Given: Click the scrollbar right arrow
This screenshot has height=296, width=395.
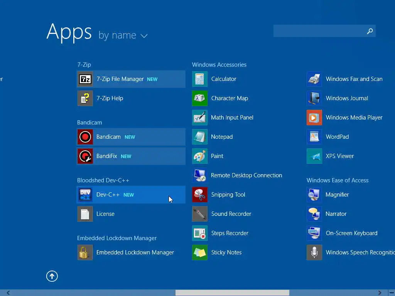Looking at the screenshot, I should point(380,293).
